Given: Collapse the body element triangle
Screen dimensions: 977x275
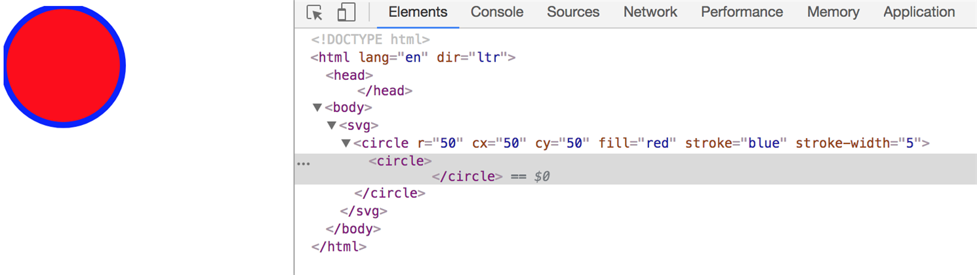Looking at the screenshot, I should tap(318, 107).
